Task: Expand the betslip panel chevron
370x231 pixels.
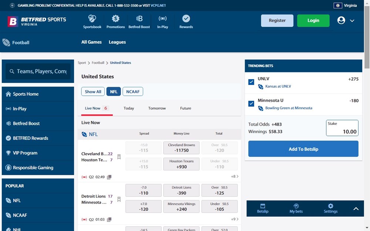Action: (x=356, y=208)
